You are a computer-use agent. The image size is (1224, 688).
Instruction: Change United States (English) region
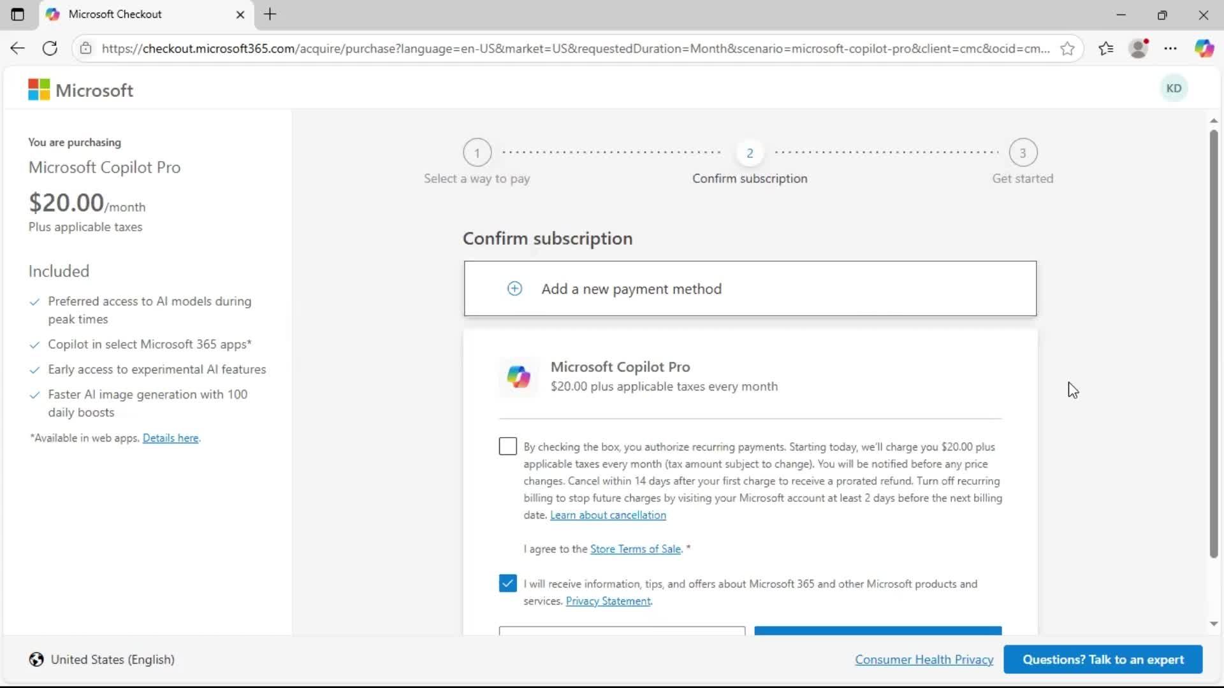point(102,659)
